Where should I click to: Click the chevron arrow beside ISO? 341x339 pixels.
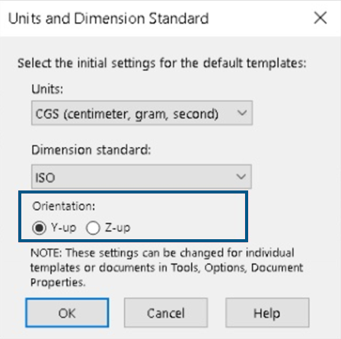click(x=241, y=176)
